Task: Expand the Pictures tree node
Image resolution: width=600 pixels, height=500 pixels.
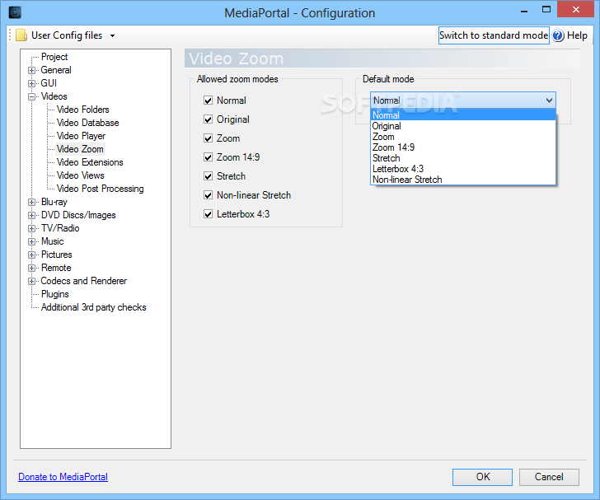Action: coord(32,255)
